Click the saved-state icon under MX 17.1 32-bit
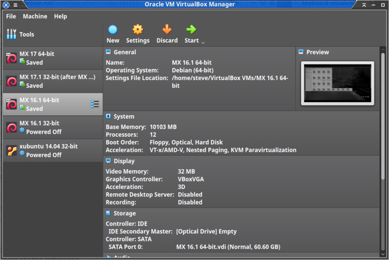This screenshot has height=260, width=389. coord(22,84)
